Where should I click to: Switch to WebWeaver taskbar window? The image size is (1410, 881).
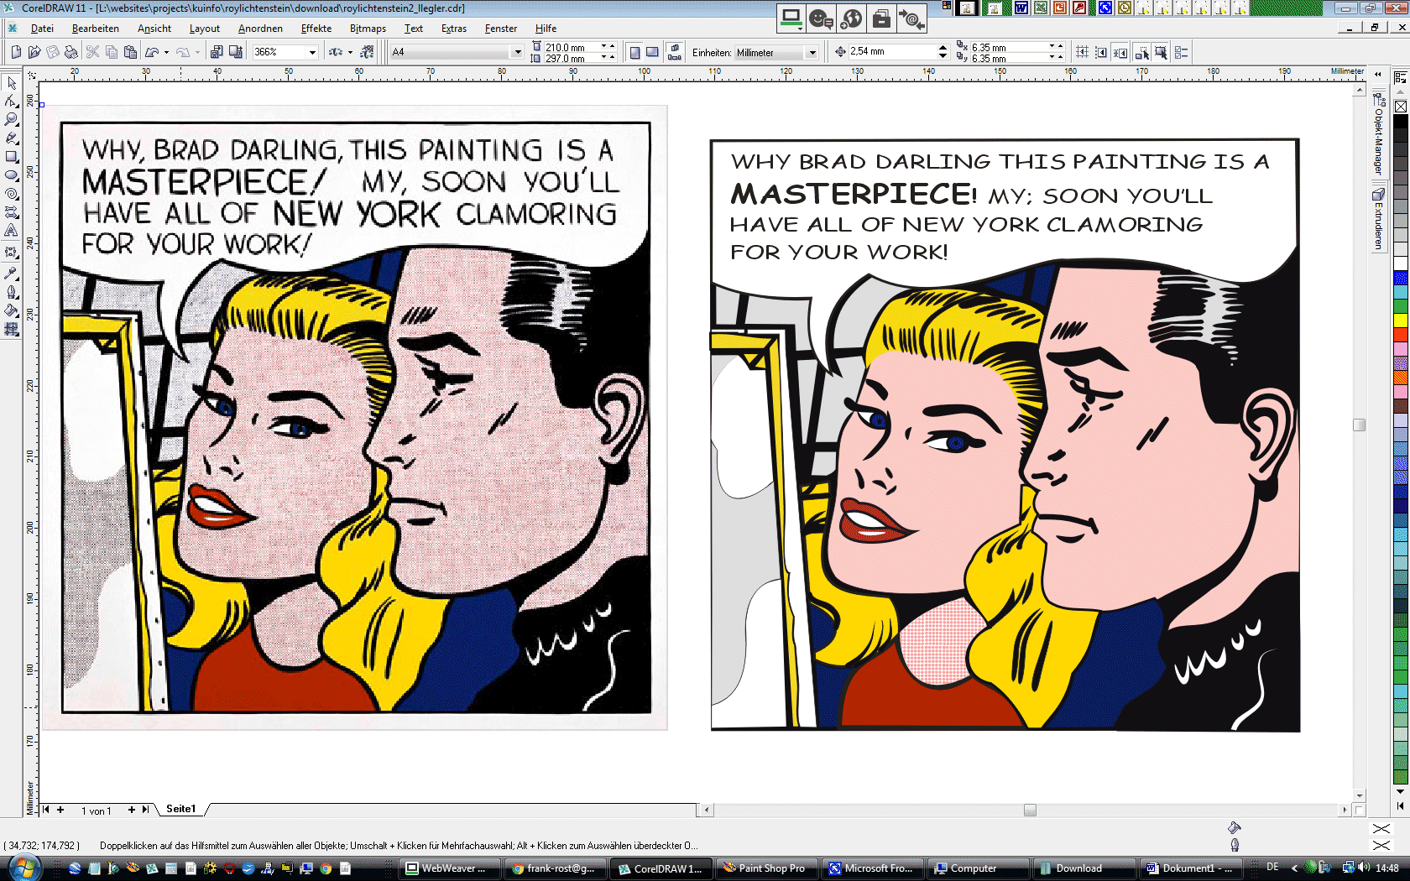[452, 868]
